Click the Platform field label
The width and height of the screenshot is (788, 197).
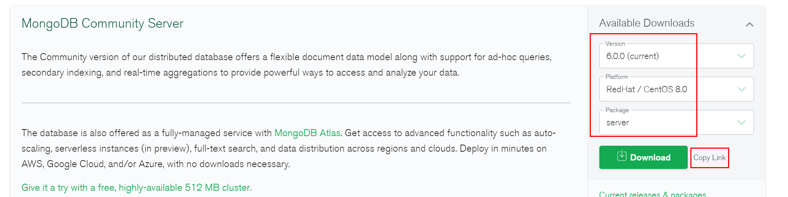pos(617,77)
